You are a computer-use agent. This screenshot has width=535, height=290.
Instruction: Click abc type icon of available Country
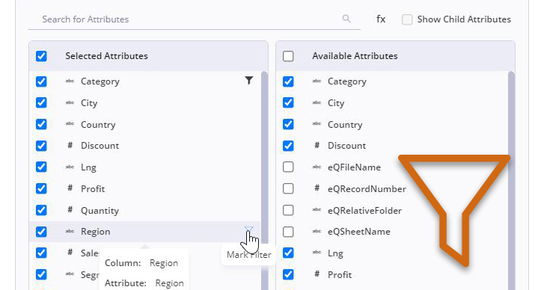click(317, 124)
